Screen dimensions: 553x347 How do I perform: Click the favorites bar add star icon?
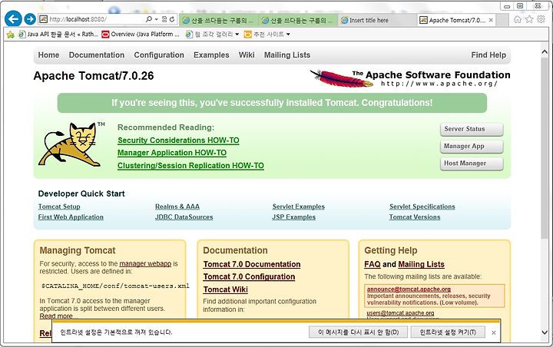(x=10, y=35)
